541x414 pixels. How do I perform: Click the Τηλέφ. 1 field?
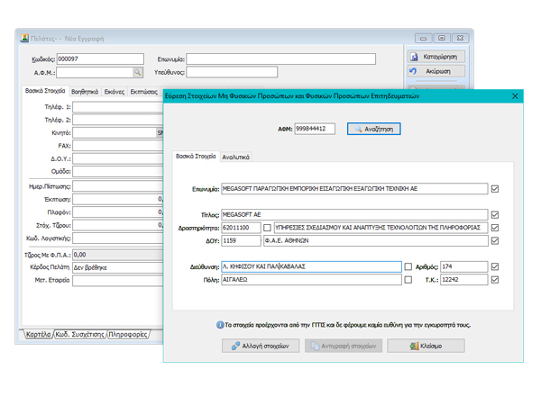pos(117,107)
